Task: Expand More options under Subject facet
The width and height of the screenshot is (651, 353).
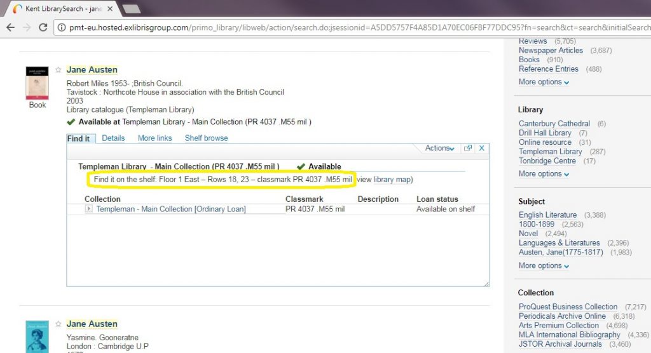Action: pyautogui.click(x=544, y=265)
